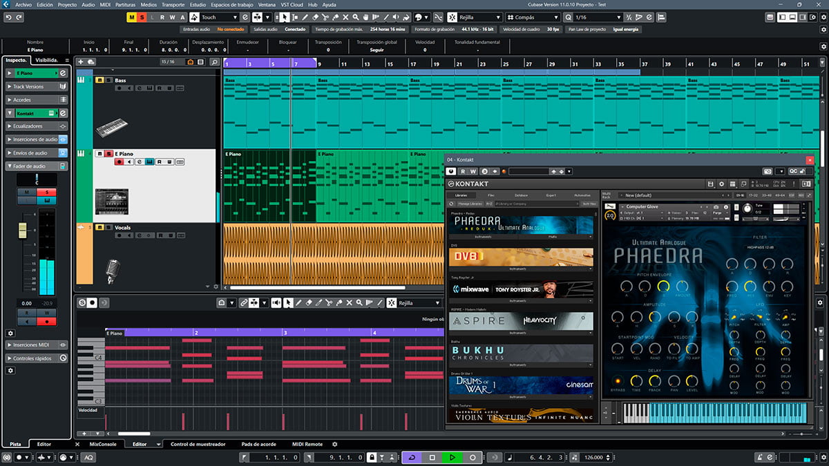Expand the Ecualizadores inspector section

(37, 126)
